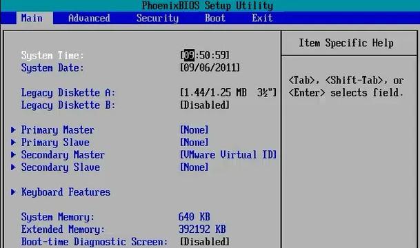The width and height of the screenshot is (420, 248).
Task: Expand the Primary Slave arrow
Action: [x=13, y=143]
